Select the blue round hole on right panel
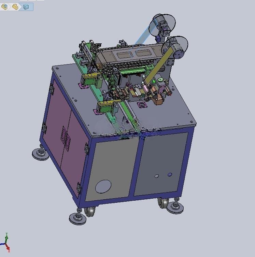255x257 pixels. [170, 174]
